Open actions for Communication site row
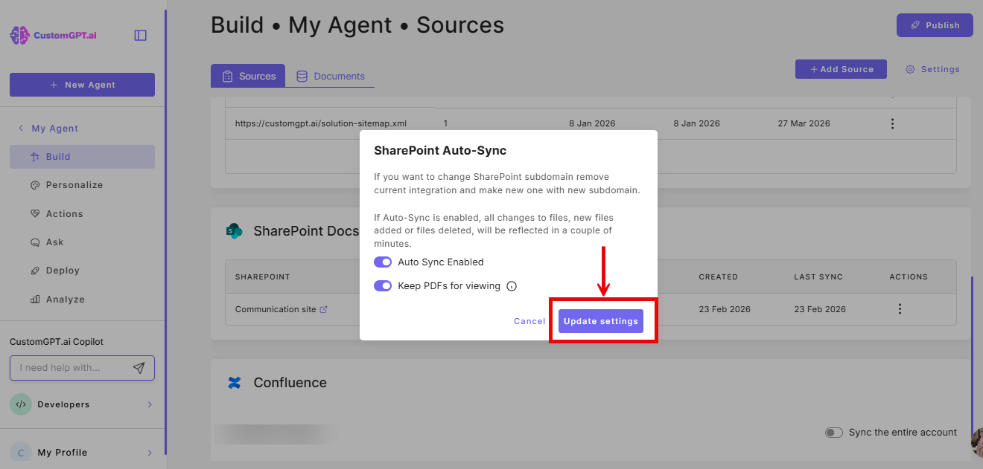This screenshot has width=983, height=469. 900,309
